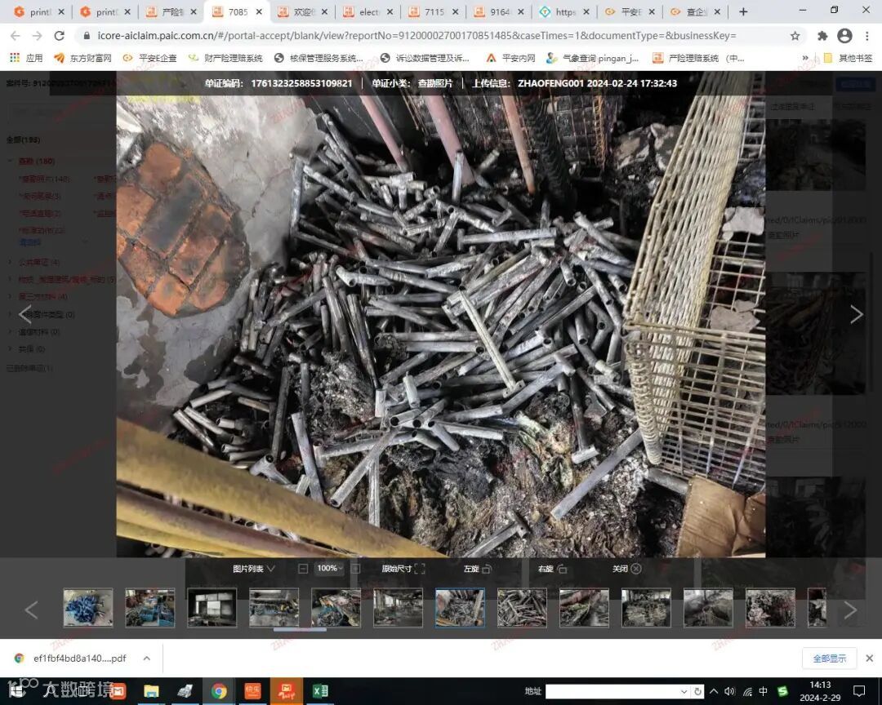The image size is (882, 705).
Task: Open options arrow for downloaded PDF
Action: 146,658
